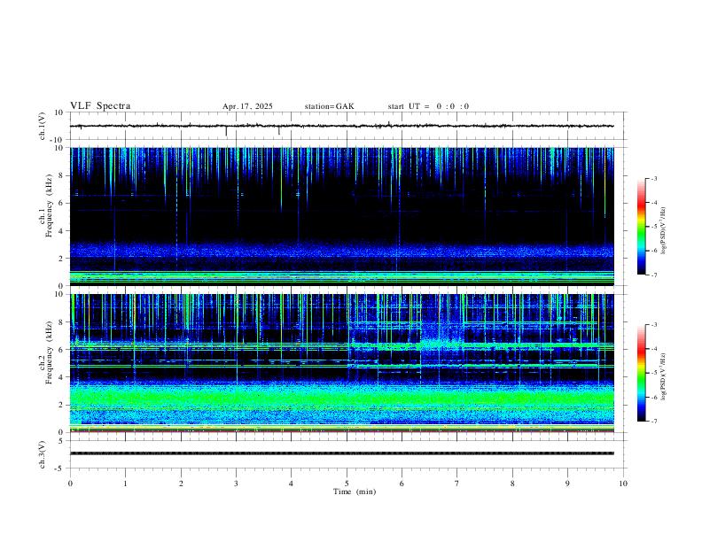Click the "2" time axis tick label
This screenshot has height=542, width=702.
pyautogui.click(x=181, y=484)
